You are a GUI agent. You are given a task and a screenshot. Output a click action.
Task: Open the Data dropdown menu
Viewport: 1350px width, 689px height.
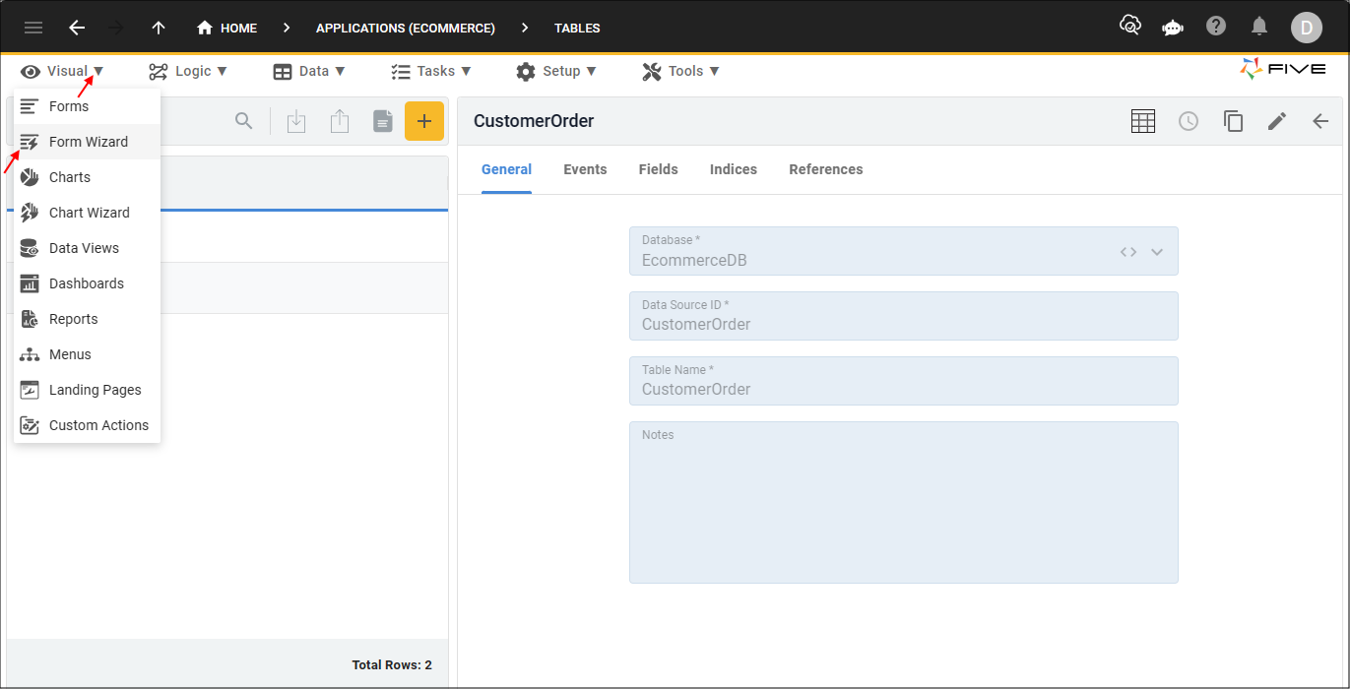tap(309, 71)
